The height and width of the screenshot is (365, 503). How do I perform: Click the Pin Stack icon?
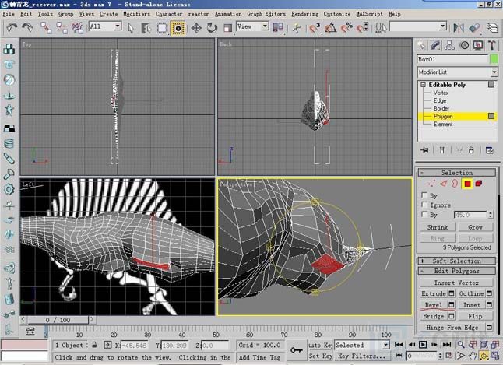pos(424,150)
